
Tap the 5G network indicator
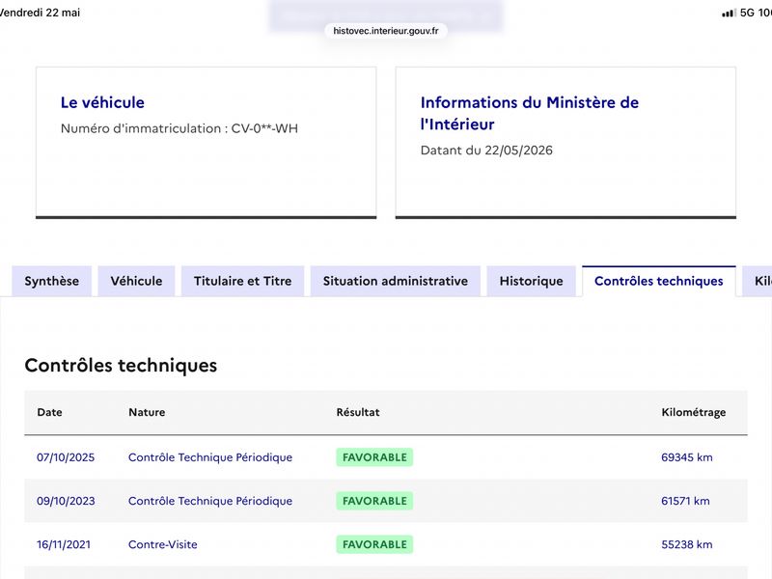click(x=747, y=13)
